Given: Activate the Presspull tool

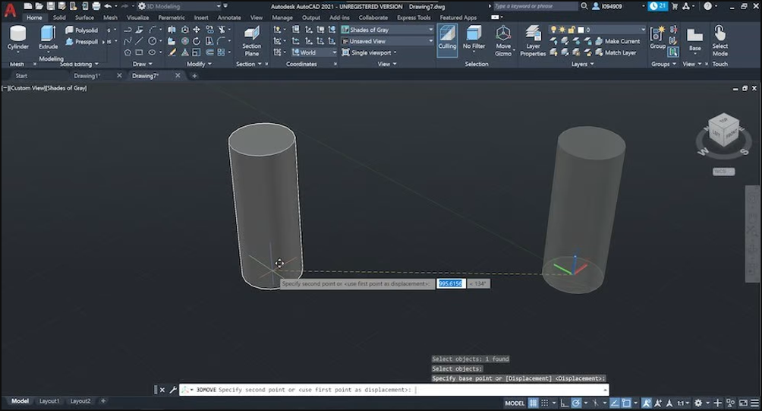Looking at the screenshot, I should tap(81, 42).
